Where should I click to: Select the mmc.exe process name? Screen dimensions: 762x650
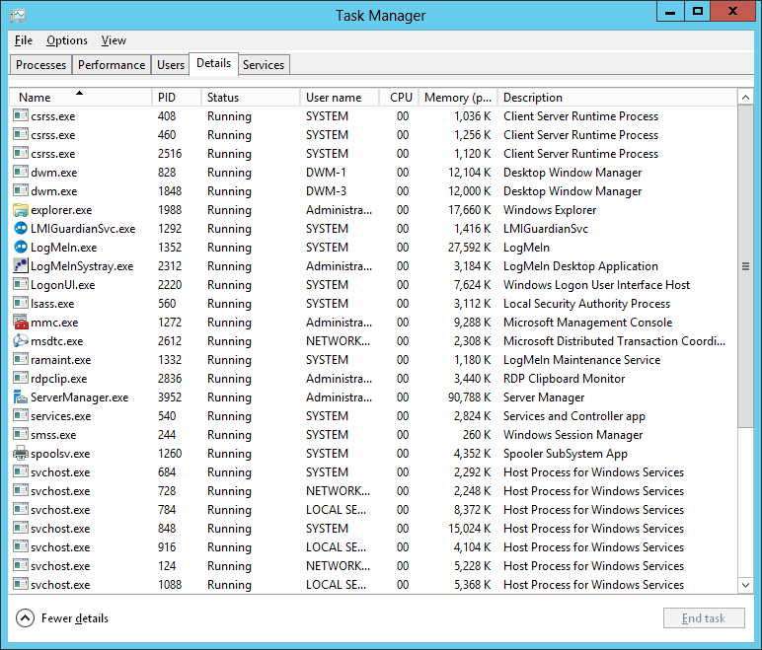tap(54, 323)
